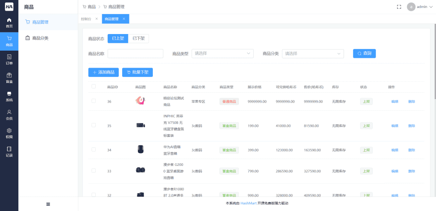Switch to the 控制台 tab
436x211 pixels.
(86, 19)
